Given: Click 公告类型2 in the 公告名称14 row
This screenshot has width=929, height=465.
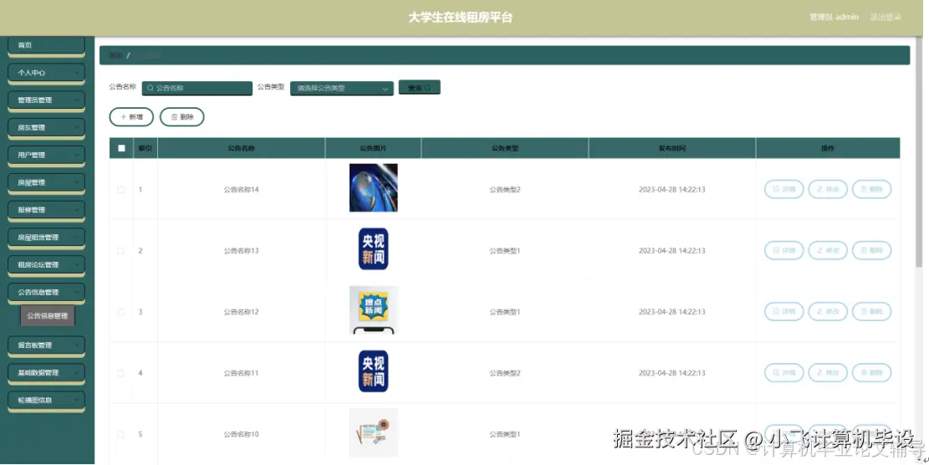Looking at the screenshot, I should (x=505, y=190).
